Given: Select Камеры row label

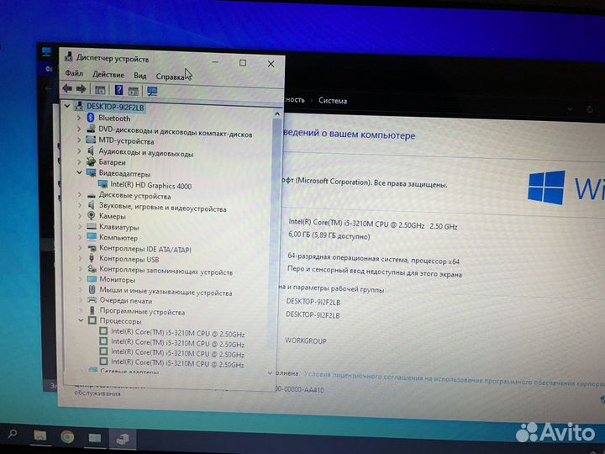Looking at the screenshot, I should (113, 216).
